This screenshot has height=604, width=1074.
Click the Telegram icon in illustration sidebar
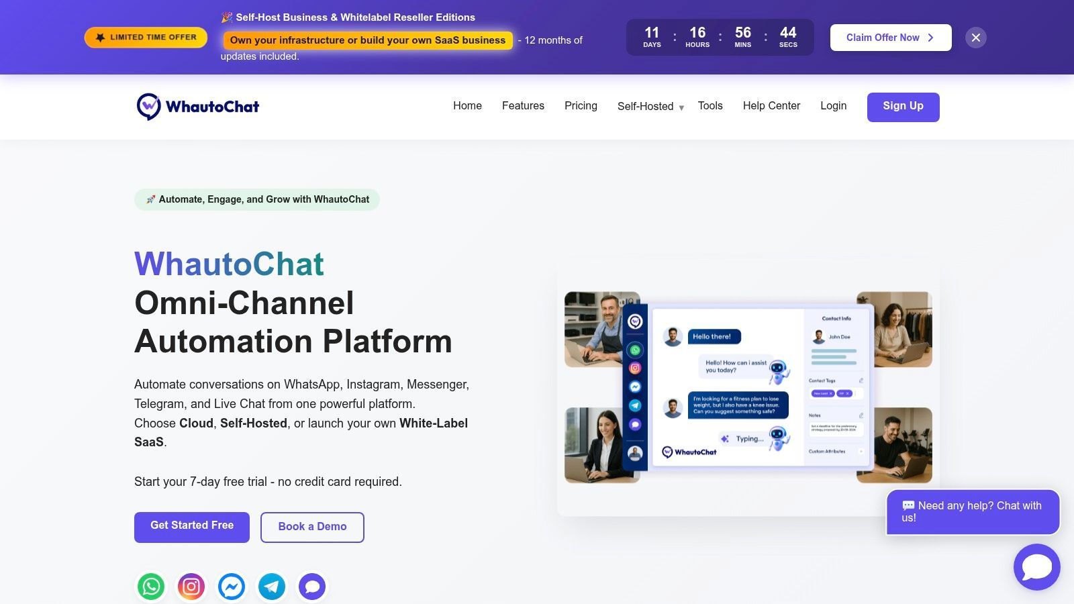pyautogui.click(x=635, y=405)
